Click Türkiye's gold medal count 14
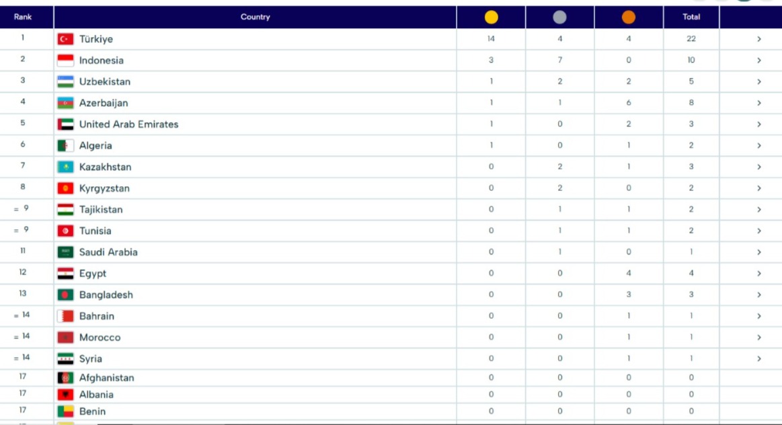The height and width of the screenshot is (425, 782). 491,39
